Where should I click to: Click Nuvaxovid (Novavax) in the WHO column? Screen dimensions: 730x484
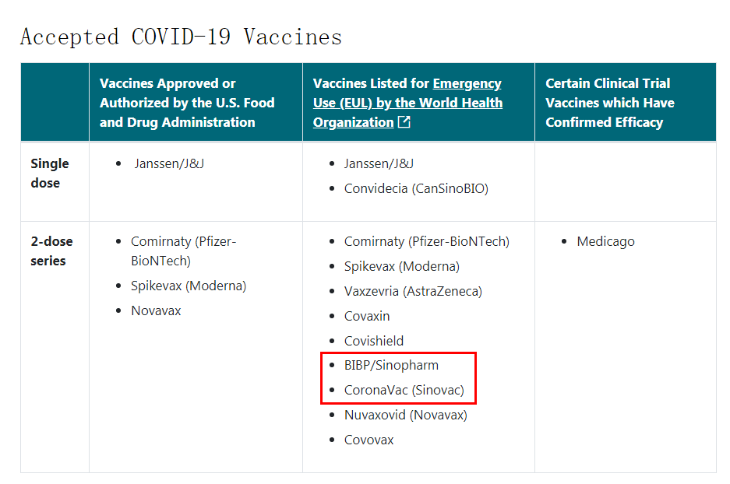click(x=405, y=415)
